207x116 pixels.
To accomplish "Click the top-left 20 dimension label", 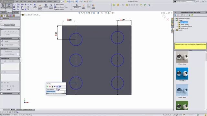I will (70, 20).
